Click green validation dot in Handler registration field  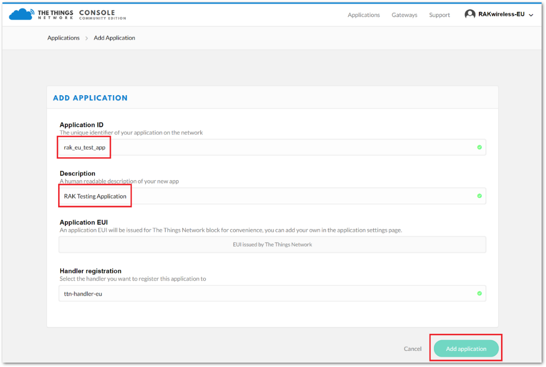(x=479, y=294)
